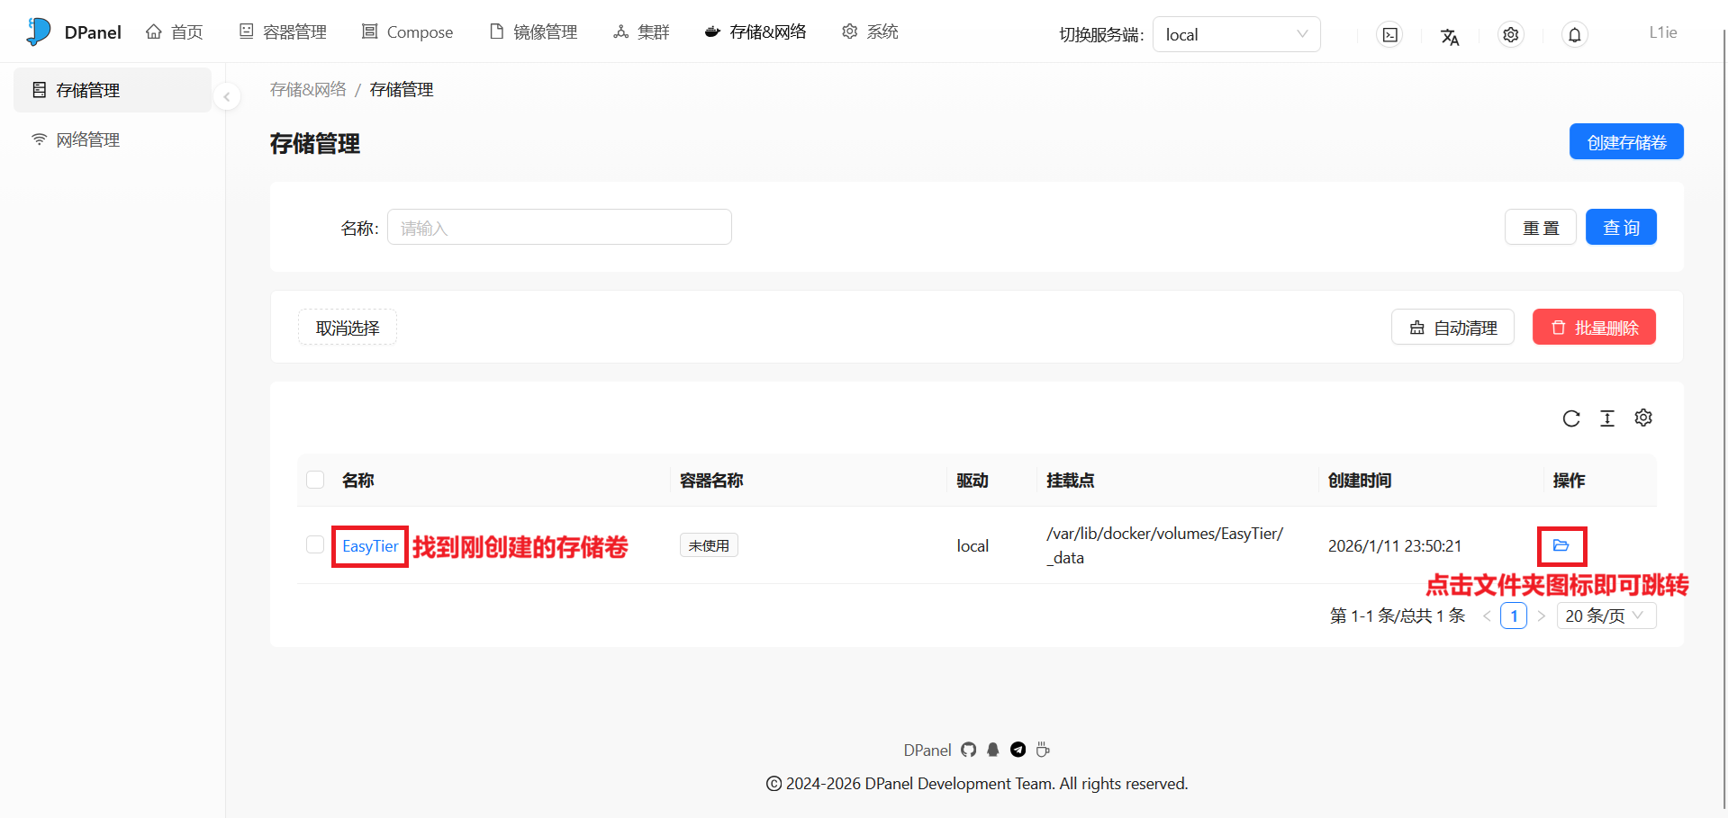
Task: Focus the 名称 search input field
Action: point(559,227)
